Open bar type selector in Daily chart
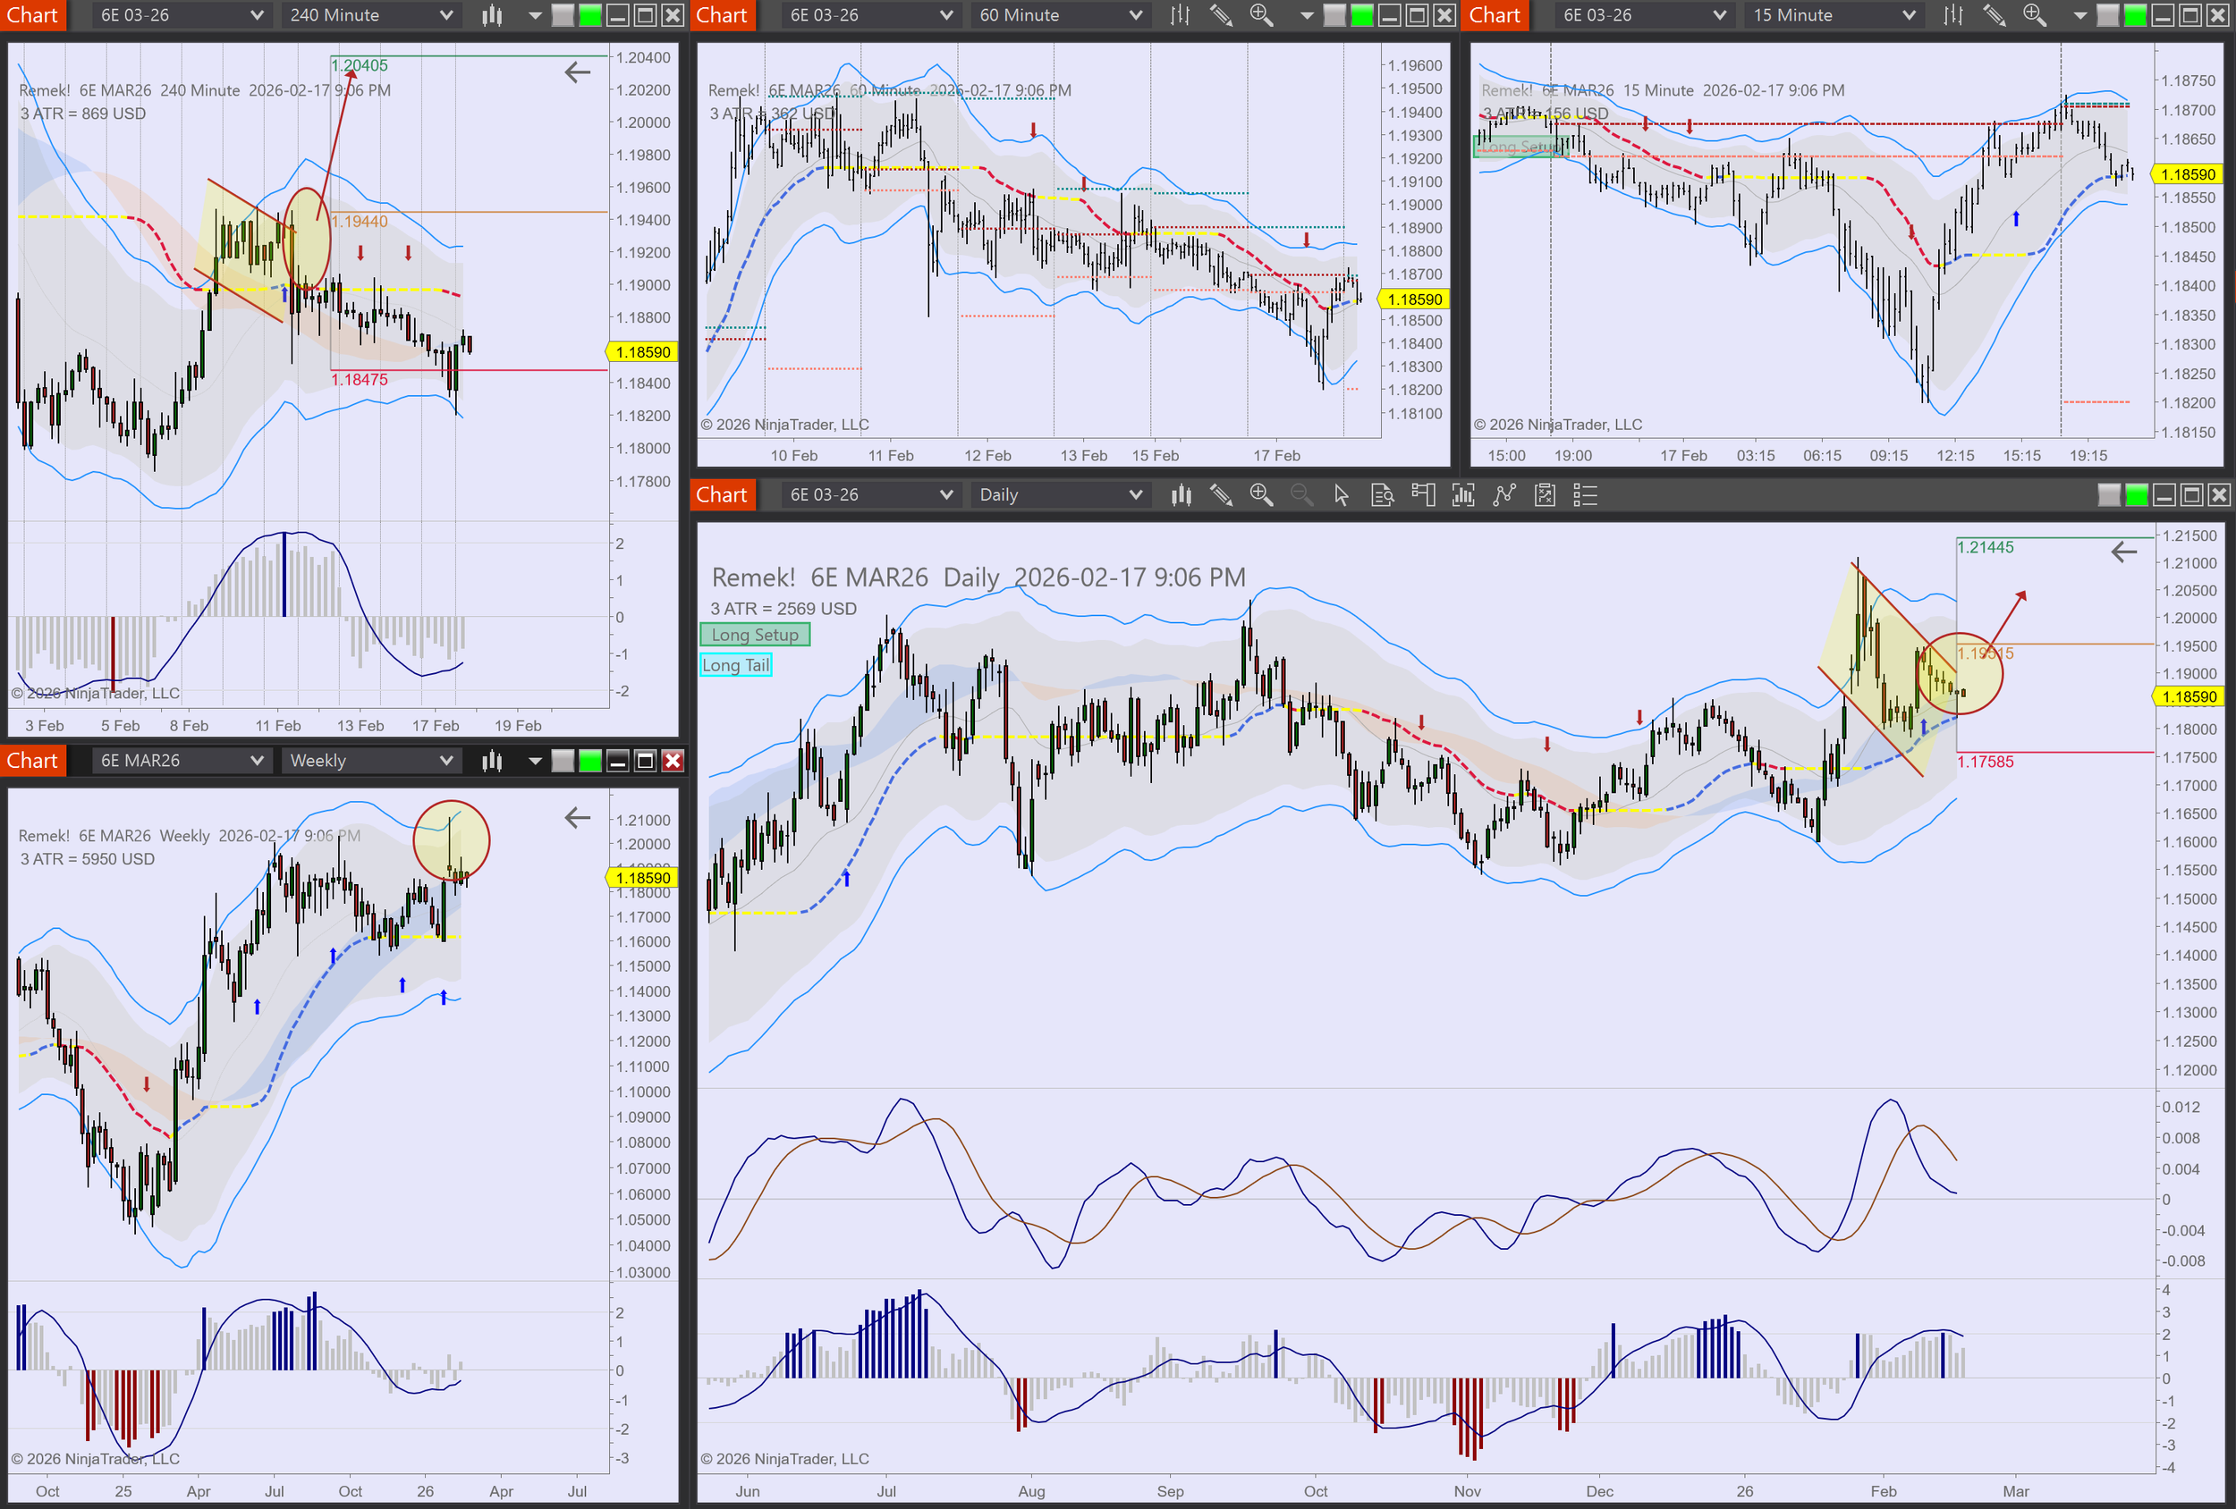Viewport: 2236px width, 1509px height. 1182,495
